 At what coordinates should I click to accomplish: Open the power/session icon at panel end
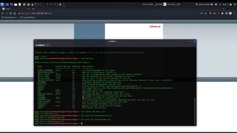[235, 4]
